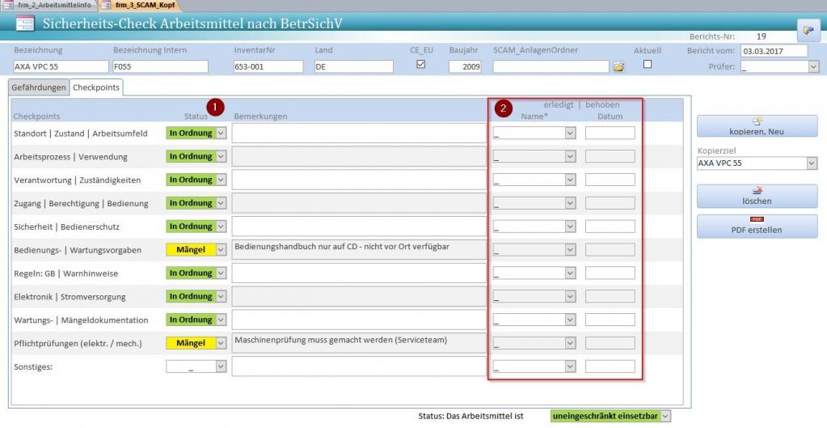
Task: Toggle the CE_EU checkbox
Action: pyautogui.click(x=421, y=65)
